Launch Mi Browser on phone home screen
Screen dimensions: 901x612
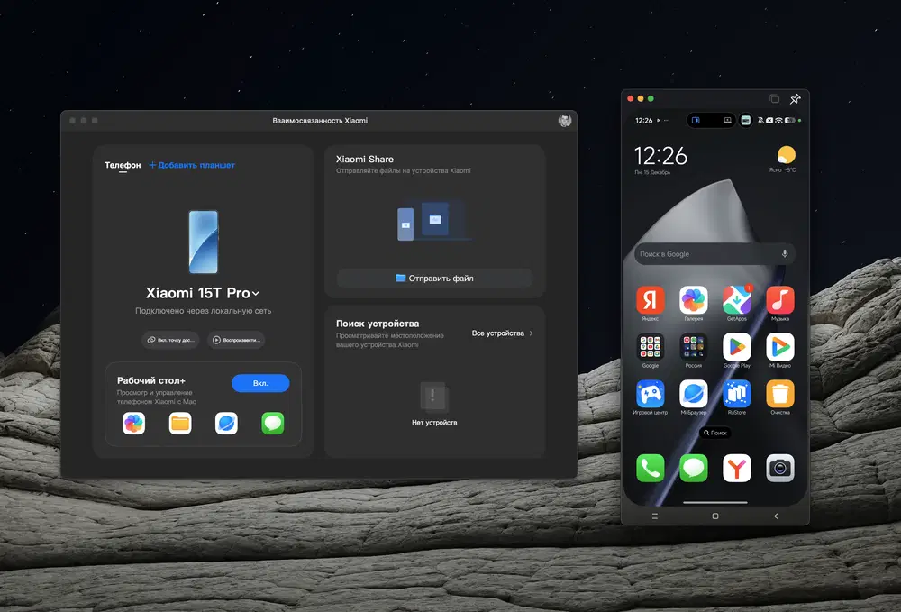(694, 394)
